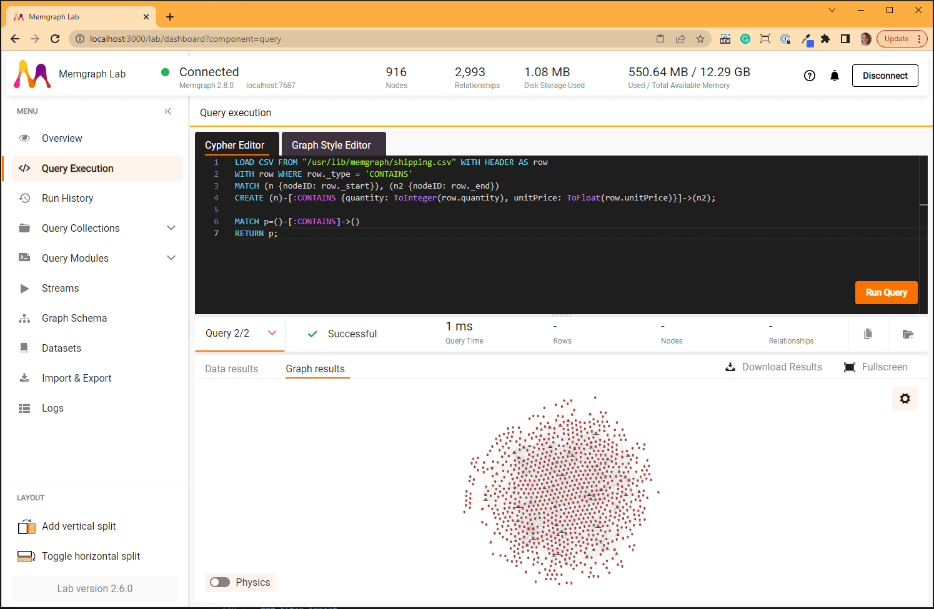Click the Successful status checkmark
The height and width of the screenshot is (609, 934).
point(313,334)
